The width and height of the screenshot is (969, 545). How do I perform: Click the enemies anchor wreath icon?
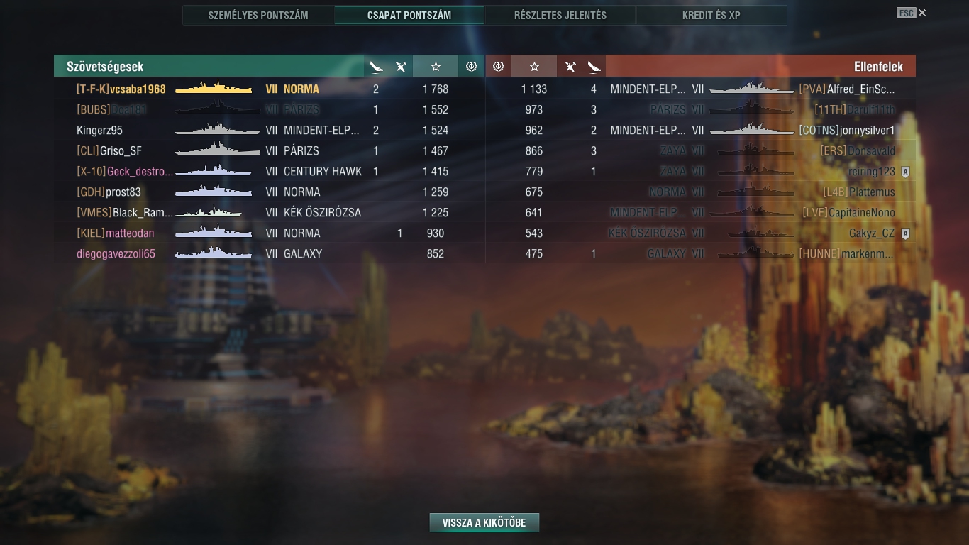(x=498, y=67)
